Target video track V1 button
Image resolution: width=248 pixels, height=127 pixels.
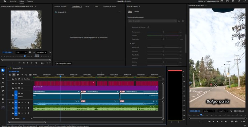16,95
